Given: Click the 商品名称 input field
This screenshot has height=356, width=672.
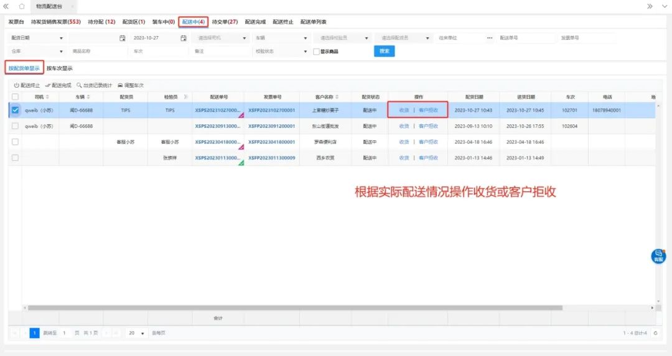Looking at the screenshot, I should (96, 52).
